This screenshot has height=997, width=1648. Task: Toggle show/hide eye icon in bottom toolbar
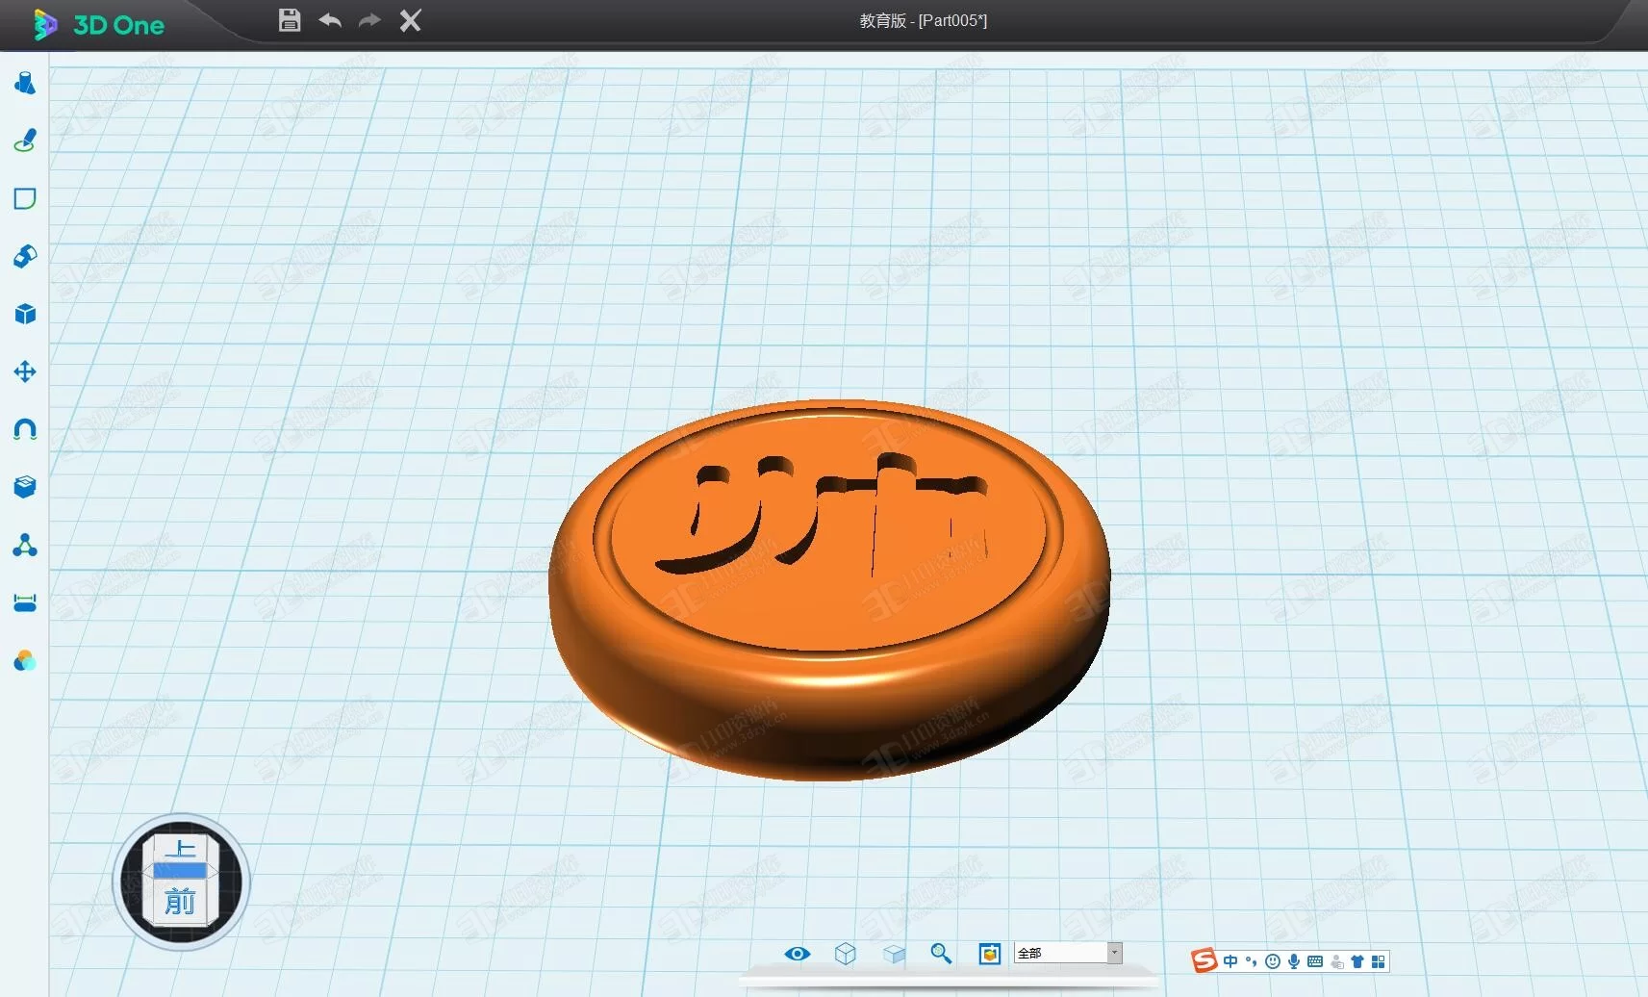point(798,954)
